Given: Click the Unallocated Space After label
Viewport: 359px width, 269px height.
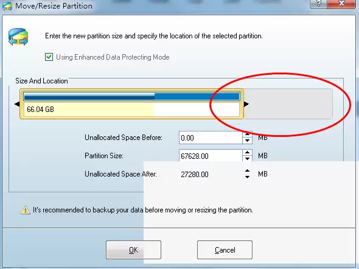Looking at the screenshot, I should coord(120,174).
